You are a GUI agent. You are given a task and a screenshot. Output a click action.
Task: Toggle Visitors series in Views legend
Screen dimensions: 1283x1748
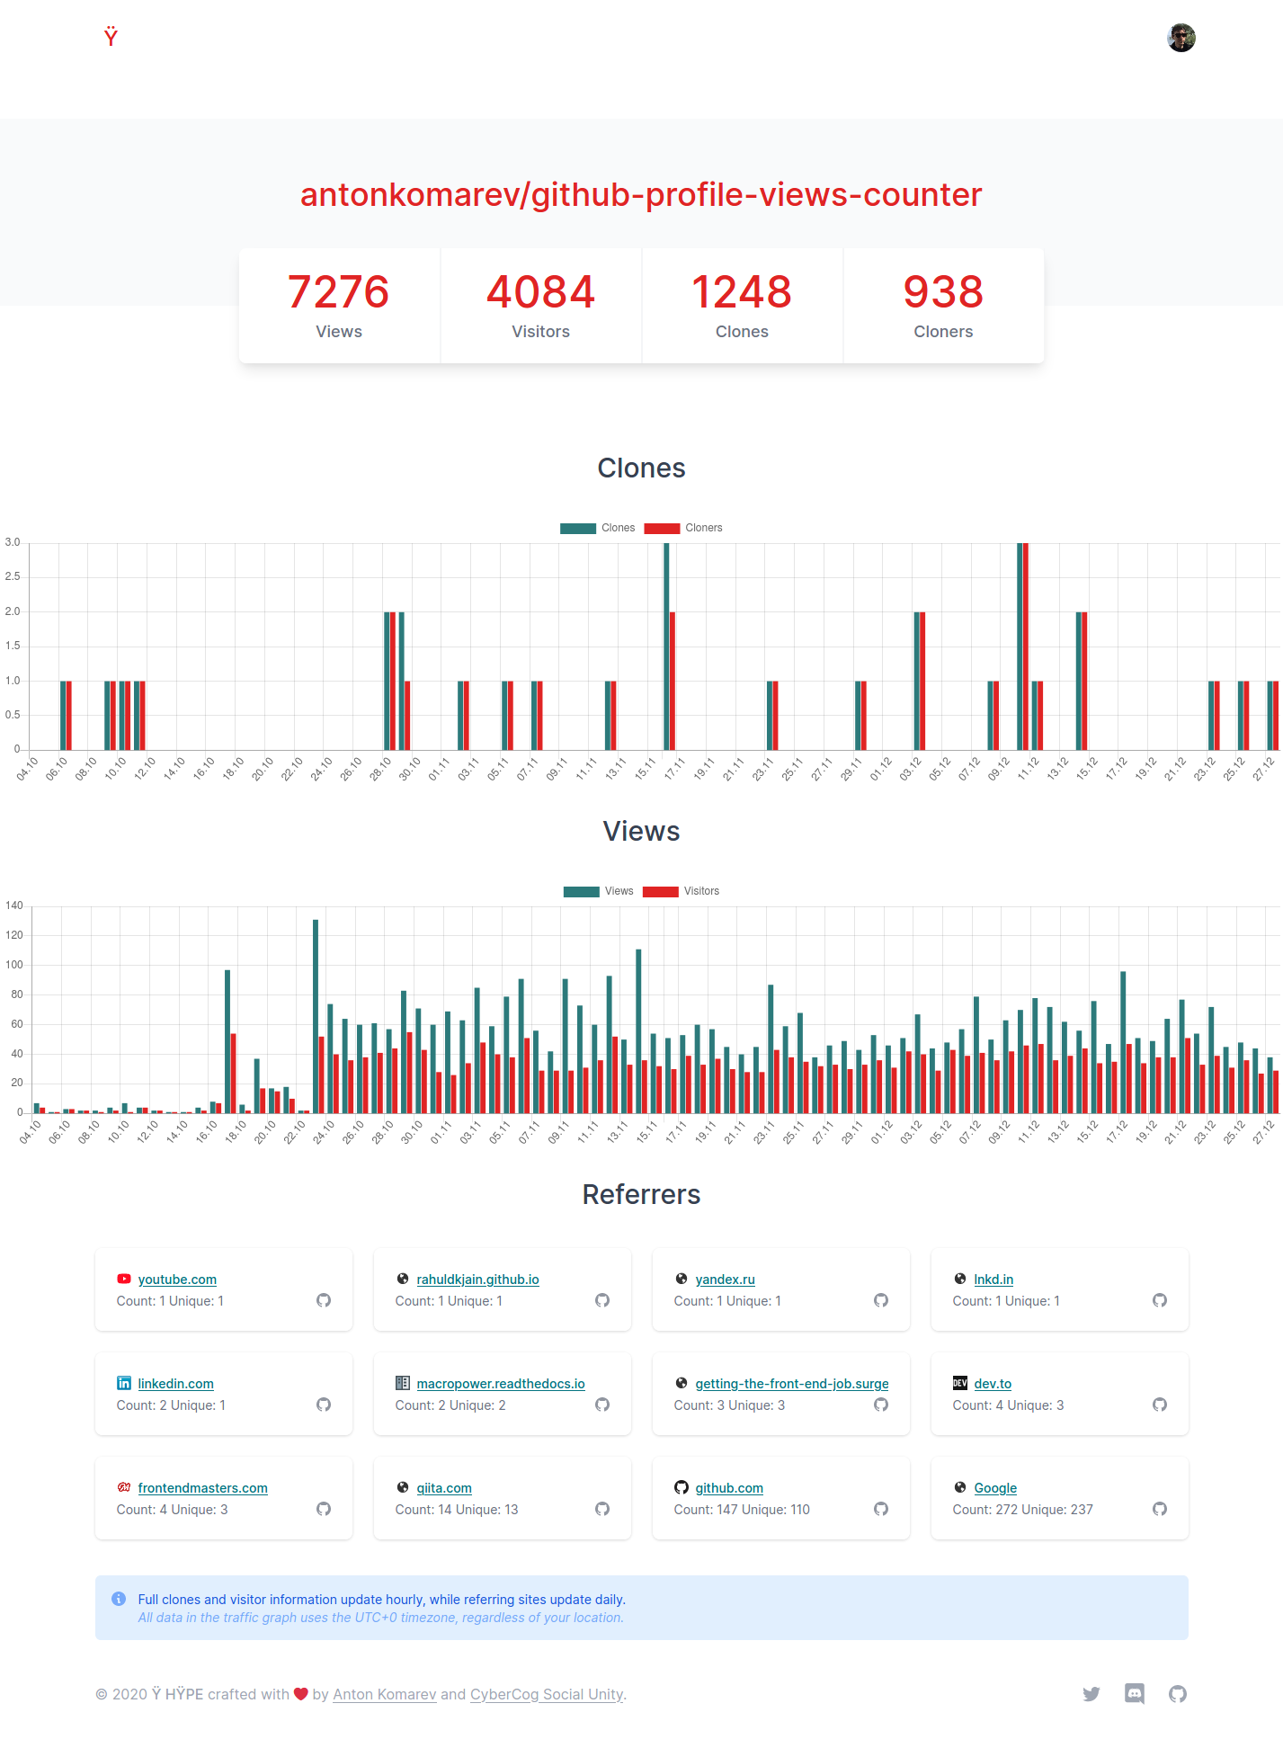(681, 891)
